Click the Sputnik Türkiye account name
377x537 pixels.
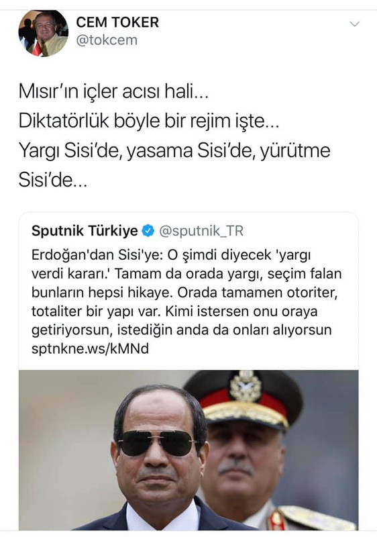(85, 231)
